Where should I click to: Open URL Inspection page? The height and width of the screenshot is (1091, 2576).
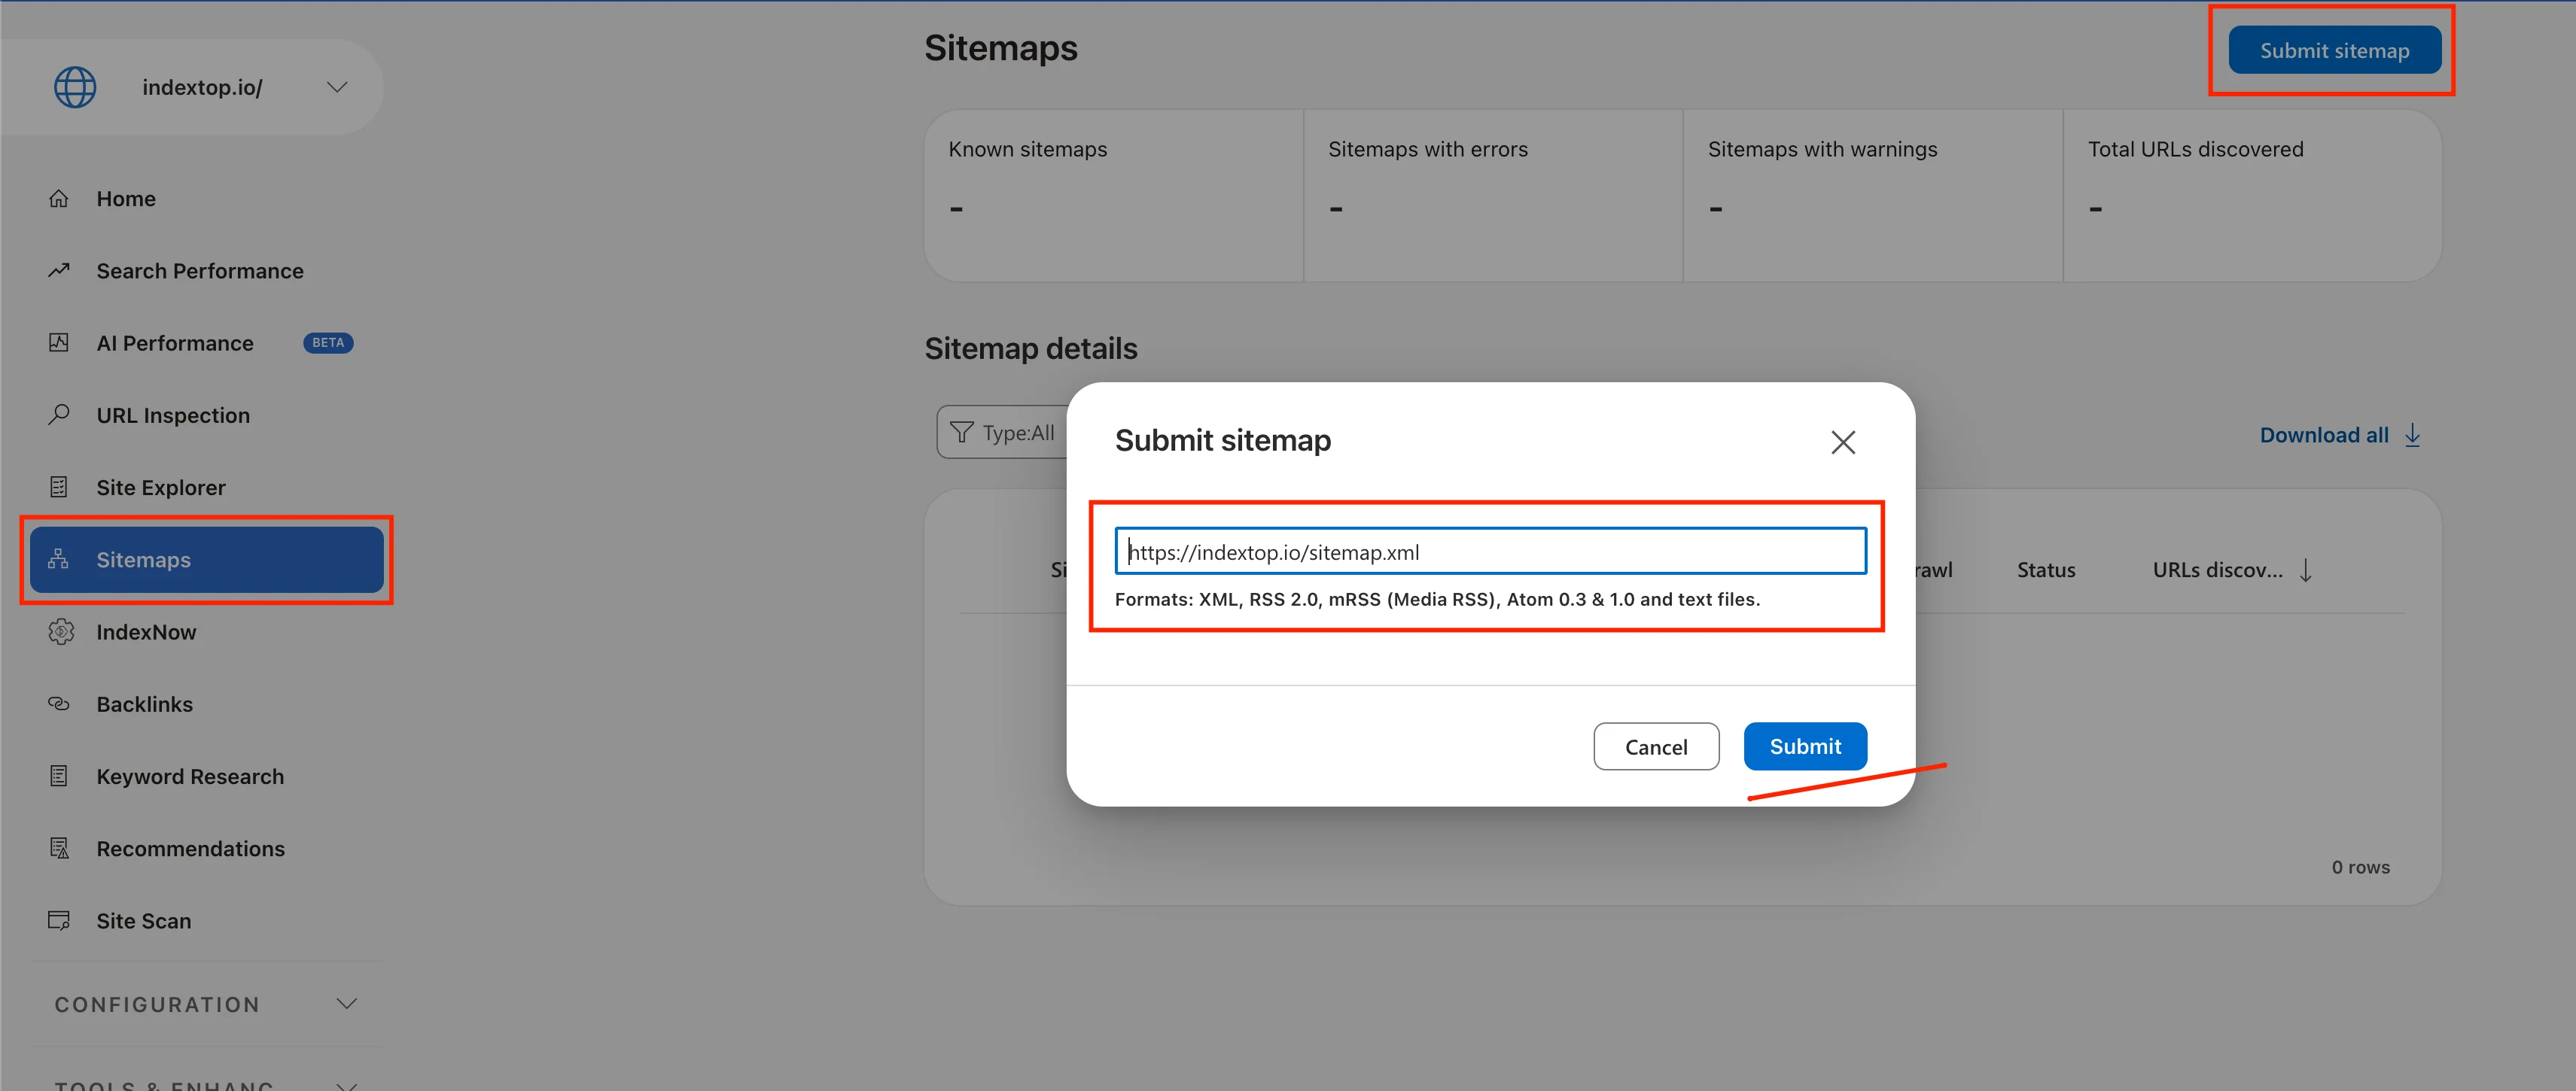point(173,415)
